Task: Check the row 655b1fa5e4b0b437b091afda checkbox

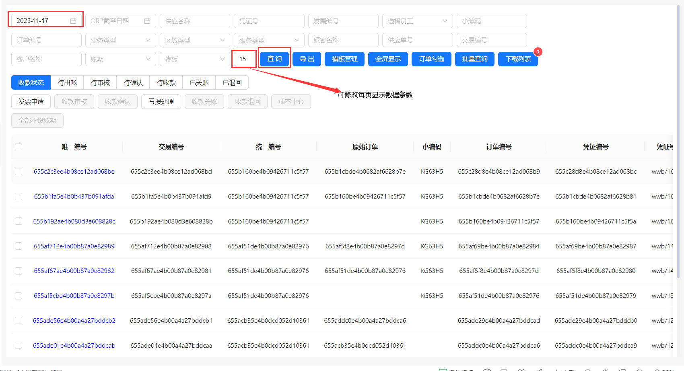Action: pyautogui.click(x=19, y=197)
